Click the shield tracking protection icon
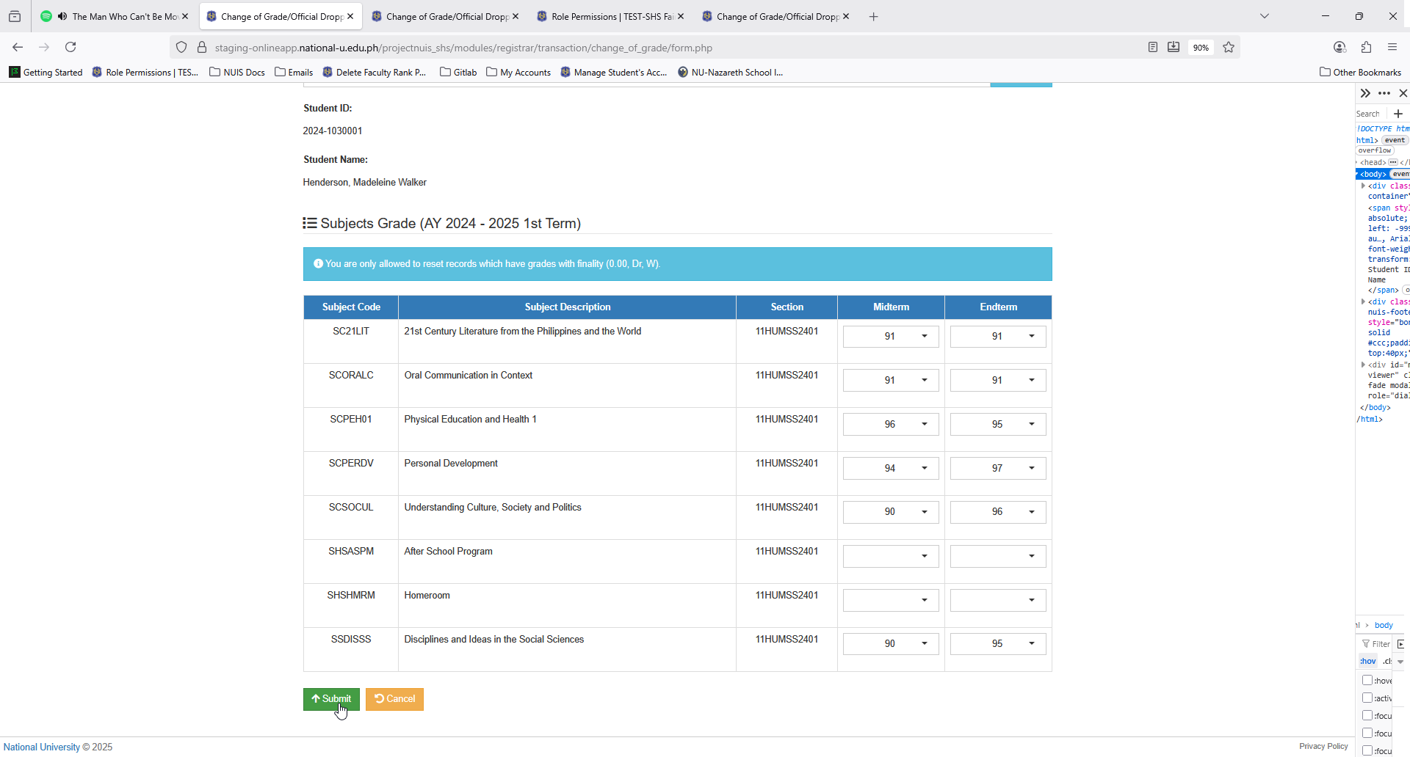The width and height of the screenshot is (1410, 757). click(x=181, y=48)
